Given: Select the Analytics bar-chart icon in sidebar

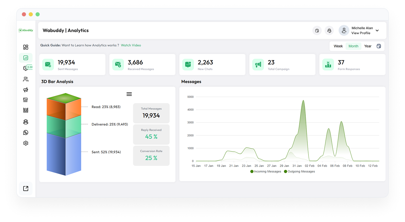Looking at the screenshot, I should pos(26,58).
